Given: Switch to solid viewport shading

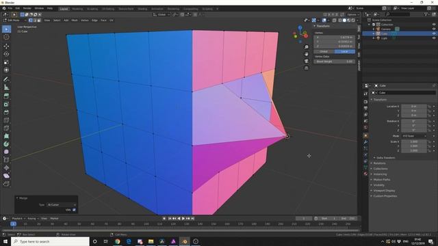Looking at the screenshot, I should (344, 20).
